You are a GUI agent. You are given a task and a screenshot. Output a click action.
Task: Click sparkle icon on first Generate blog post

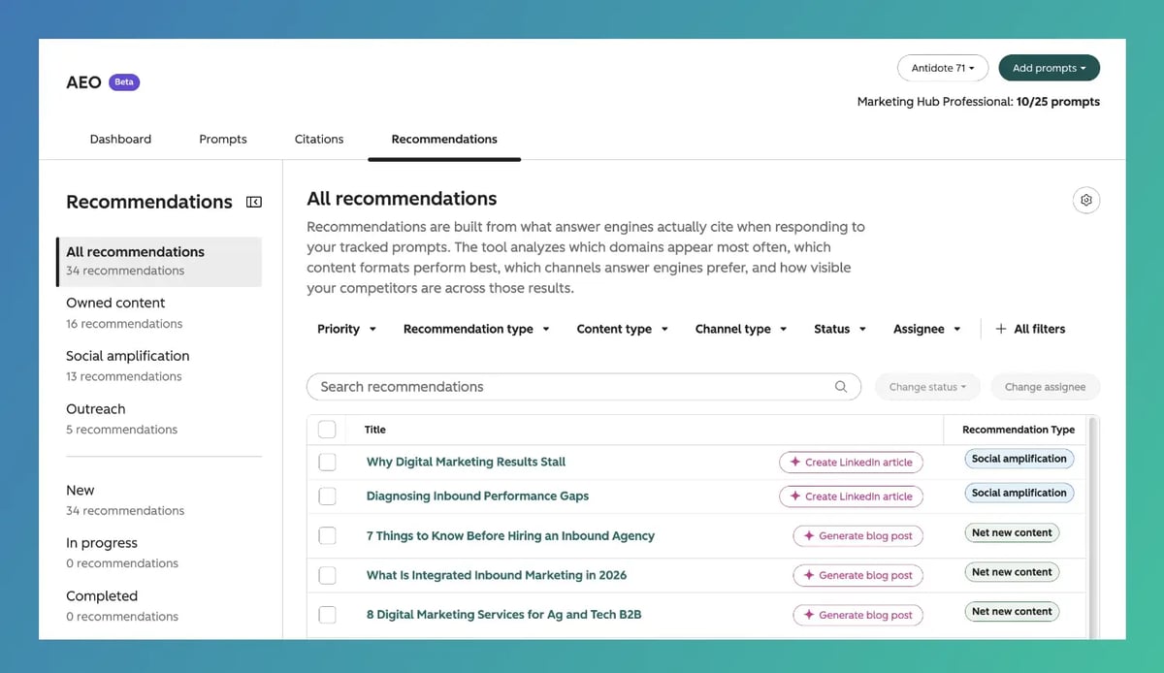(809, 535)
